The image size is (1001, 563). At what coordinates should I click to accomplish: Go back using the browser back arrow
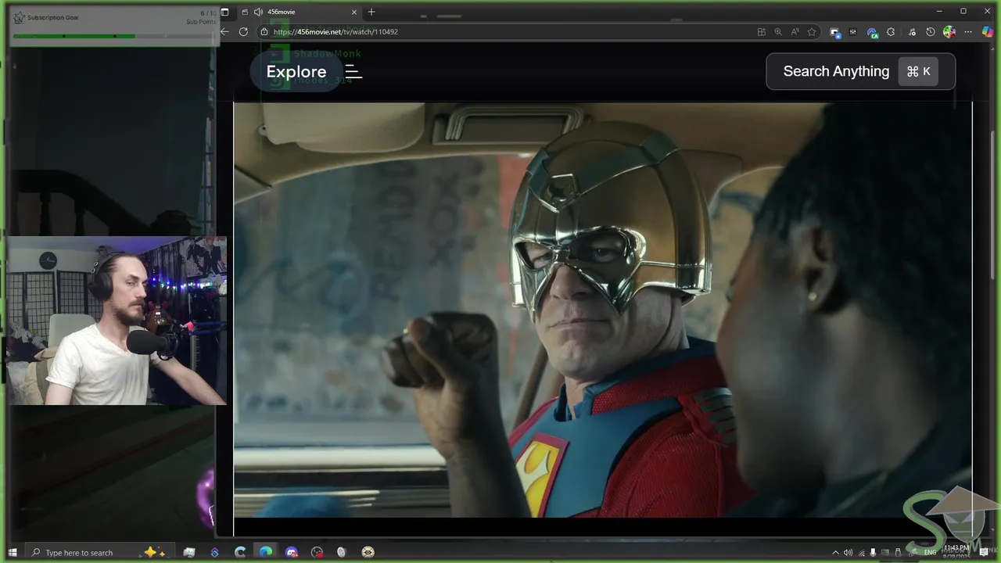[x=224, y=32]
